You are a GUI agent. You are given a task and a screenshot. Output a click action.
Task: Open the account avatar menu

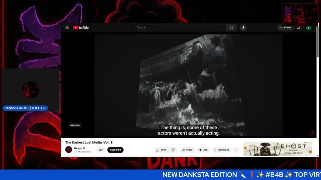point(309,27)
